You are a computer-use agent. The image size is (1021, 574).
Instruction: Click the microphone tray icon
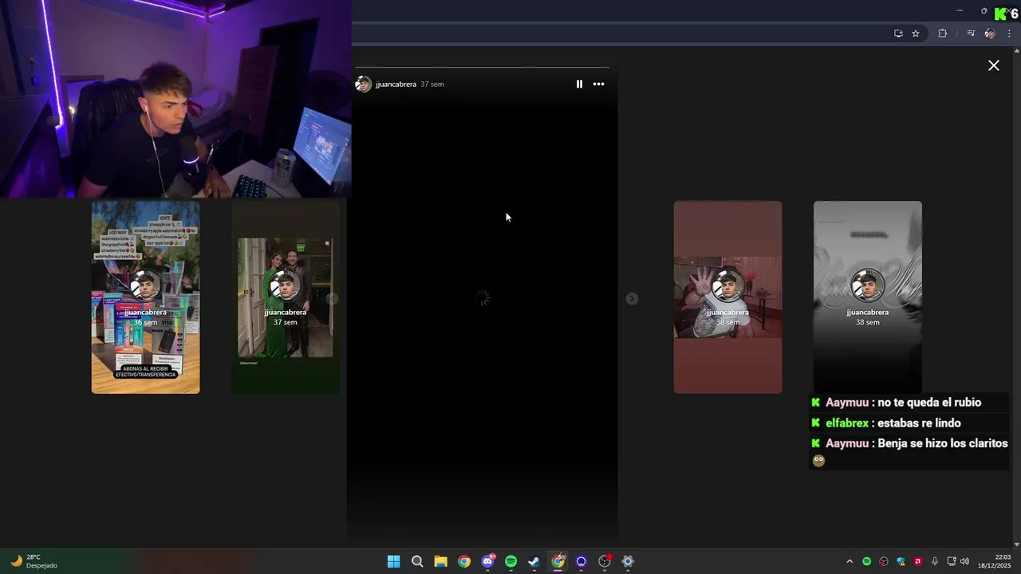pyautogui.click(x=935, y=561)
